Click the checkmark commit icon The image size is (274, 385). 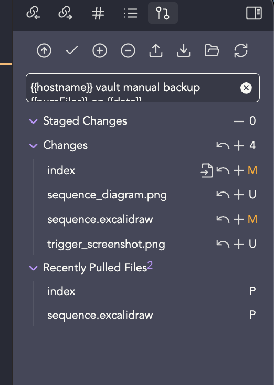tap(72, 50)
